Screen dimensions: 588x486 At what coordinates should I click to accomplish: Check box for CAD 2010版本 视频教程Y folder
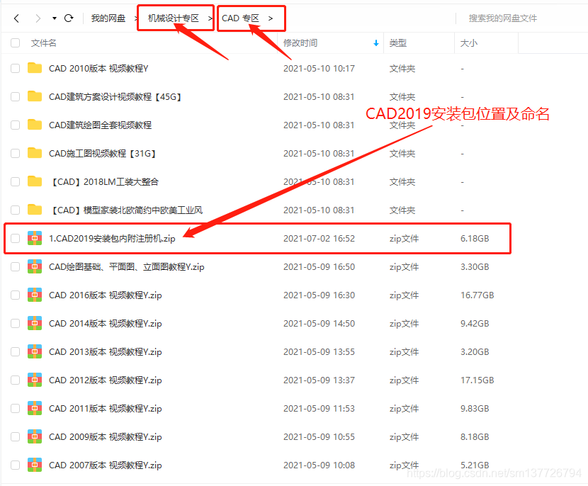pos(16,68)
